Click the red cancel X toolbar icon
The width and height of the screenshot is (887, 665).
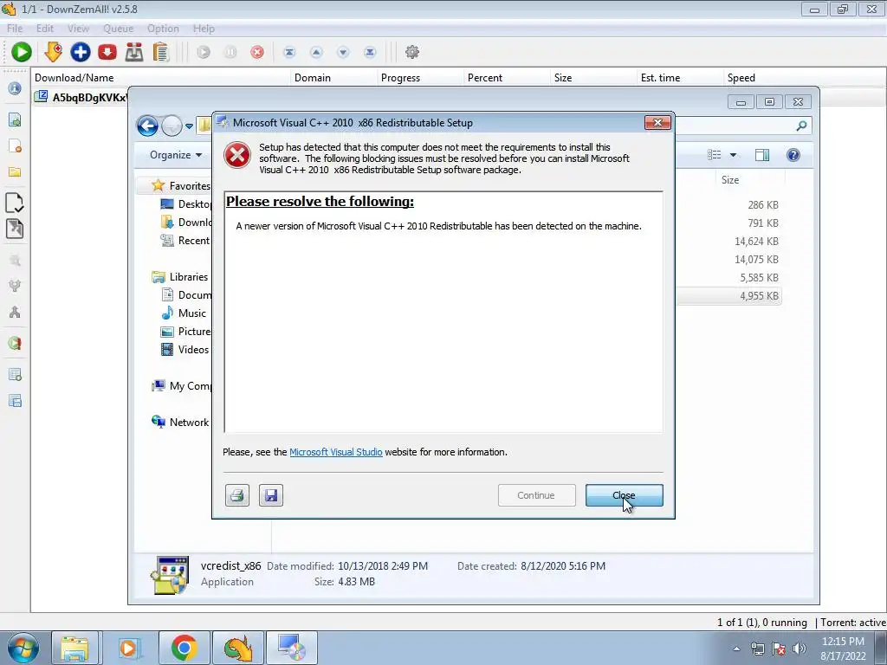pyautogui.click(x=257, y=52)
